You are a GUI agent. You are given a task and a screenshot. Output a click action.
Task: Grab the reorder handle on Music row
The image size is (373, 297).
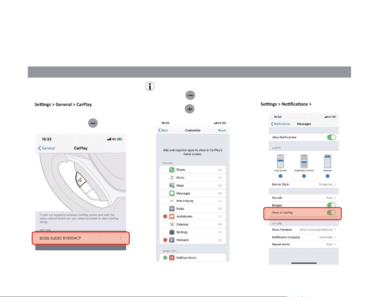click(220, 177)
